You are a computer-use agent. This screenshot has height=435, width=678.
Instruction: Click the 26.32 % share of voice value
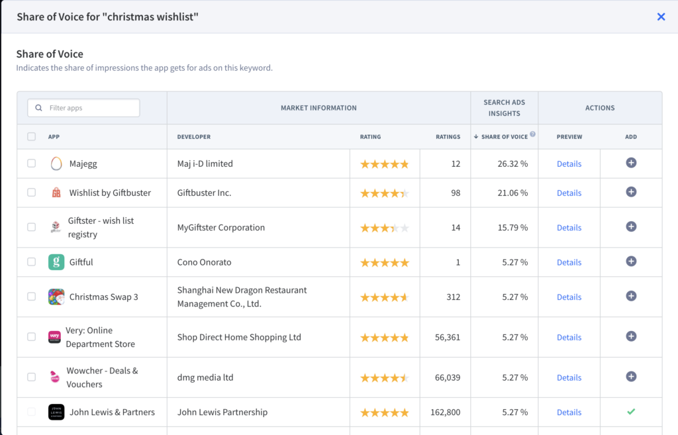(512, 164)
